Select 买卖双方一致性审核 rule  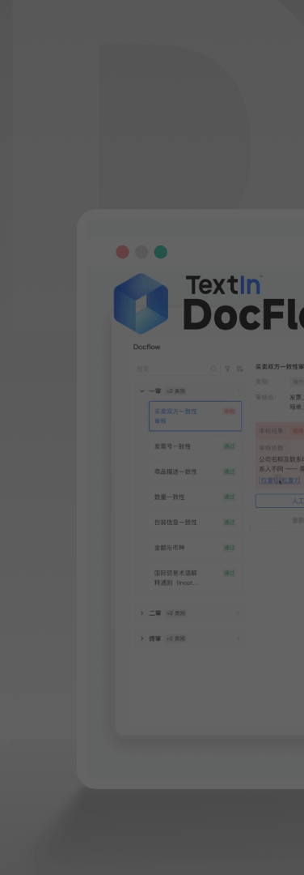click(195, 416)
